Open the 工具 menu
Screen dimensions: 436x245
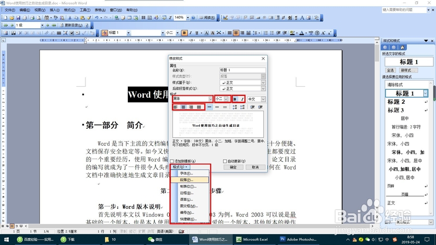(85, 10)
